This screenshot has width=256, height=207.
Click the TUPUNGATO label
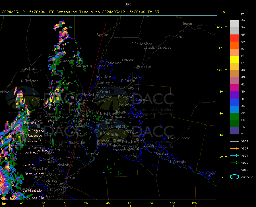51,162
